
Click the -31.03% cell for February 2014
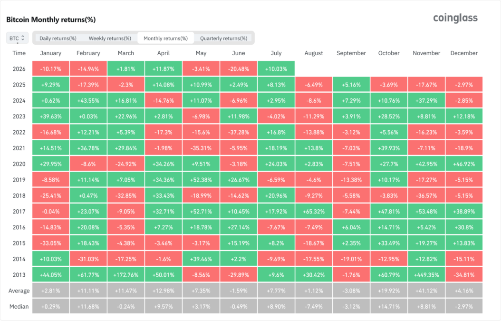pyautogui.click(x=88, y=259)
